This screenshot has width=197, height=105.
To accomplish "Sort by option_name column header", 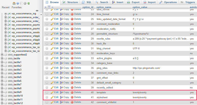I will click(x=104, y=7).
